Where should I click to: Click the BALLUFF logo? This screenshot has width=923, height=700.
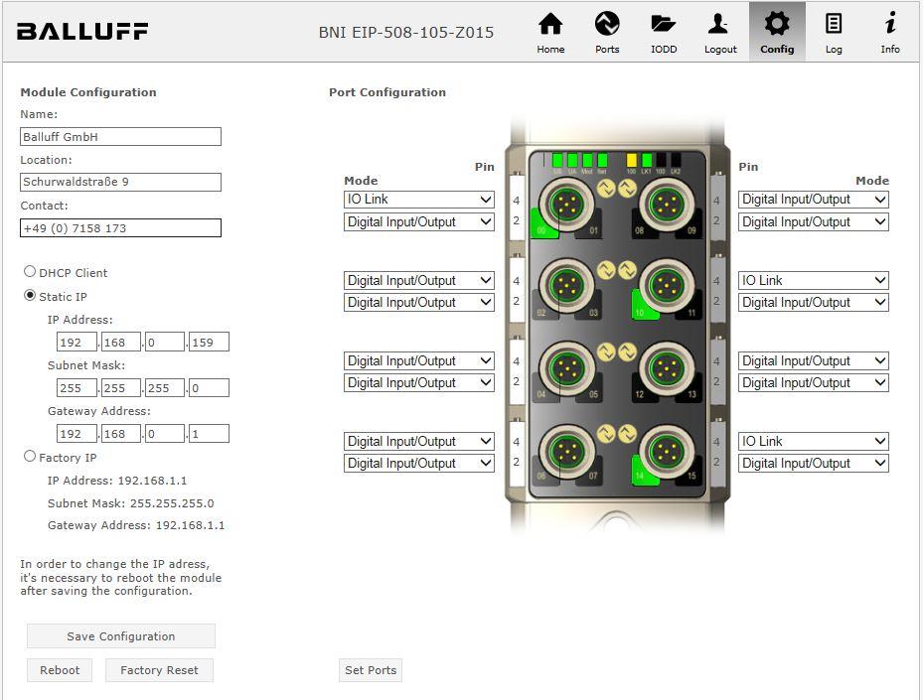[82, 31]
